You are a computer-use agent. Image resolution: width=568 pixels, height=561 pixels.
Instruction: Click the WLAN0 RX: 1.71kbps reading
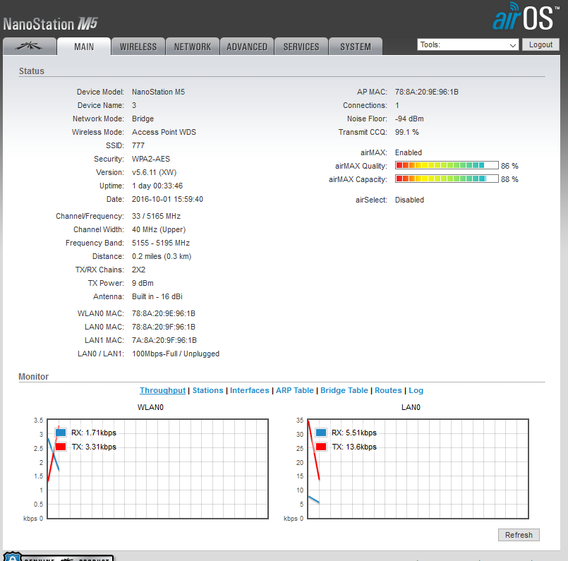click(94, 433)
